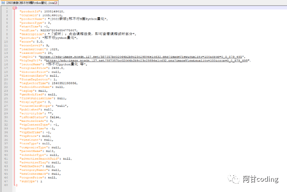Select the .json file tab

coord(30,3)
